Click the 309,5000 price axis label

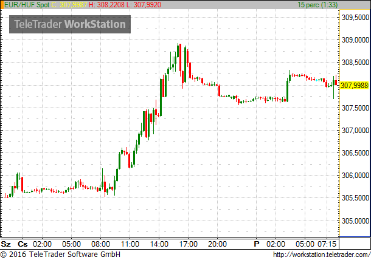coord(355,17)
